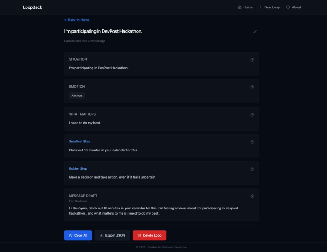Click the WHAT MATTERS heading
The width and height of the screenshot is (327, 252).
point(82,114)
